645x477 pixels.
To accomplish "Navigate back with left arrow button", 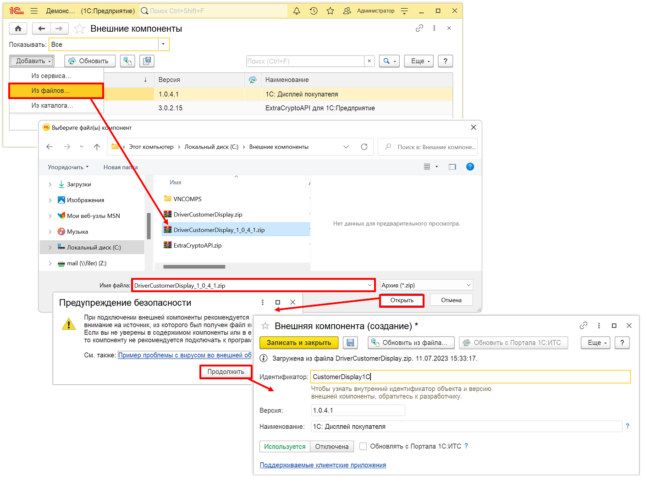I will click(x=42, y=28).
